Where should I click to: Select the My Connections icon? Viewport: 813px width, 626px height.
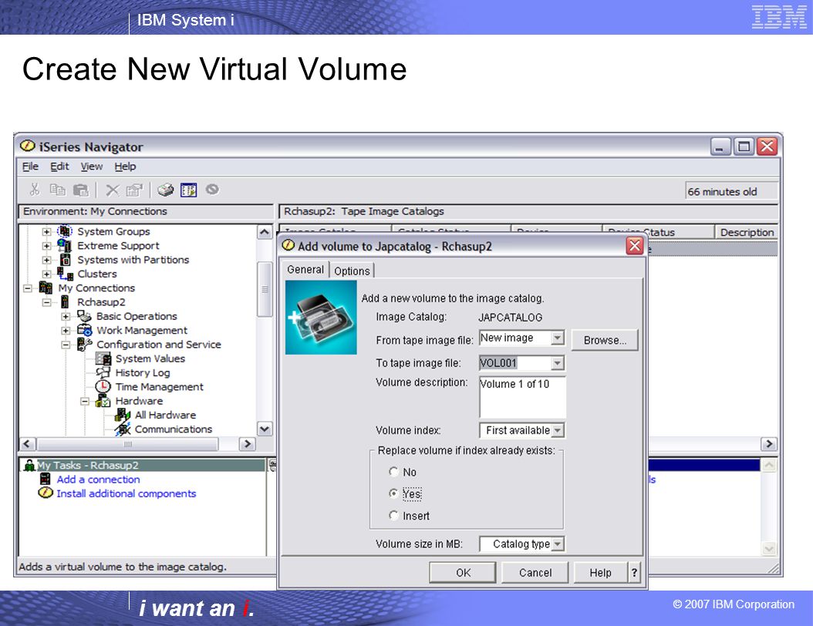click(46, 288)
